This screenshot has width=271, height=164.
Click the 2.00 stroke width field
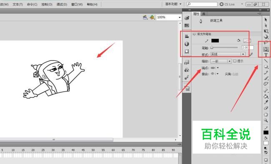click(x=248, y=47)
